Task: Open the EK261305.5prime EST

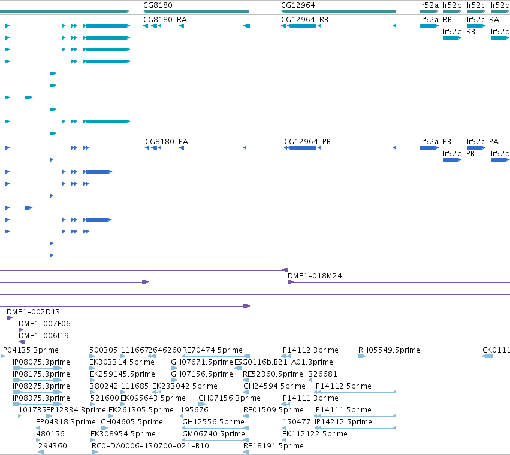Action: pos(141,410)
